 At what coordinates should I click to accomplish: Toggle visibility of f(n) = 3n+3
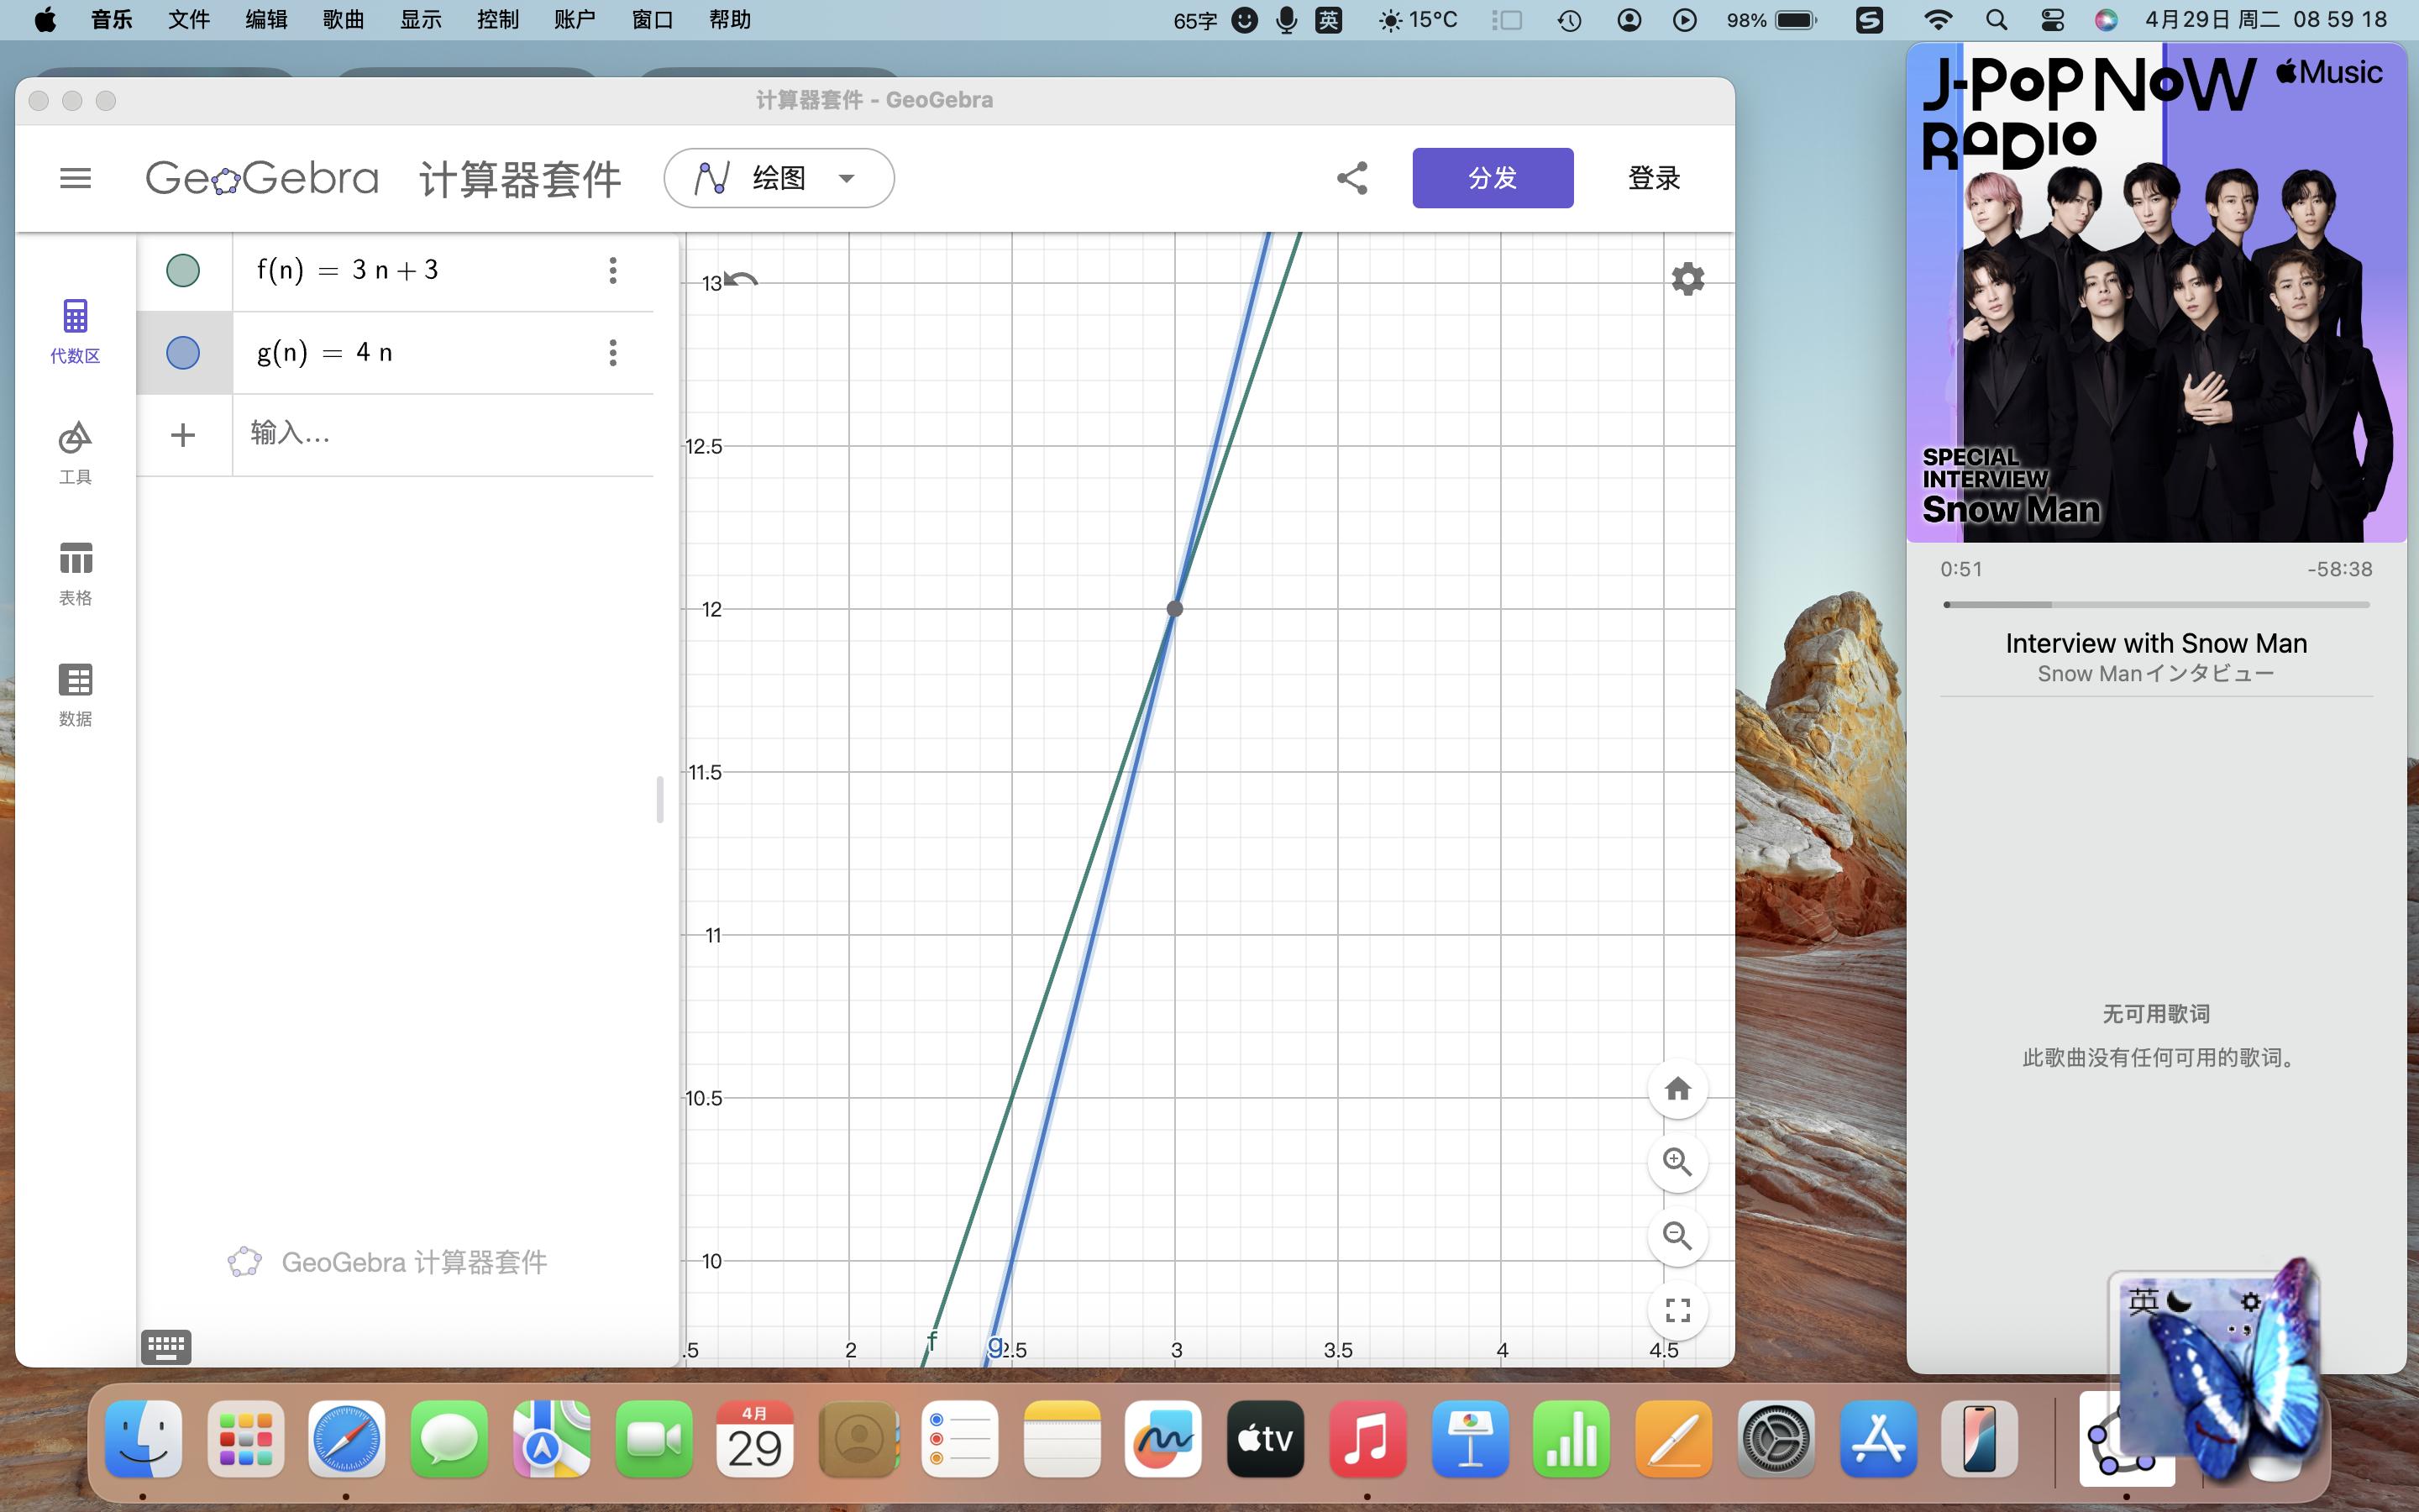click(183, 270)
